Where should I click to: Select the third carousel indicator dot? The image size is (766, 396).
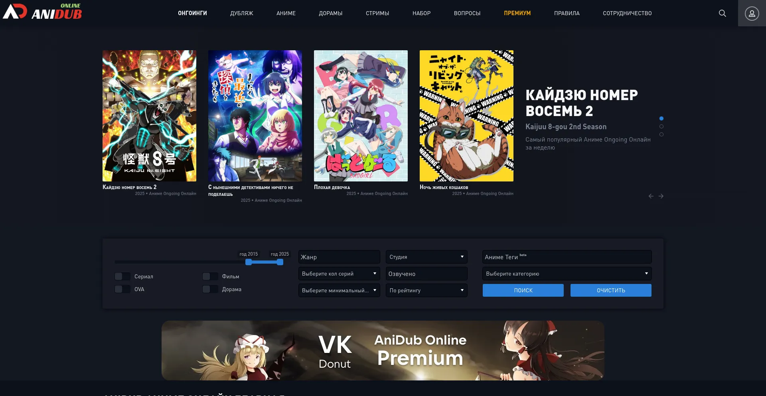coord(661,134)
